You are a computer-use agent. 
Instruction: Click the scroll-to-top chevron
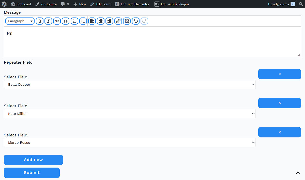click(x=298, y=173)
